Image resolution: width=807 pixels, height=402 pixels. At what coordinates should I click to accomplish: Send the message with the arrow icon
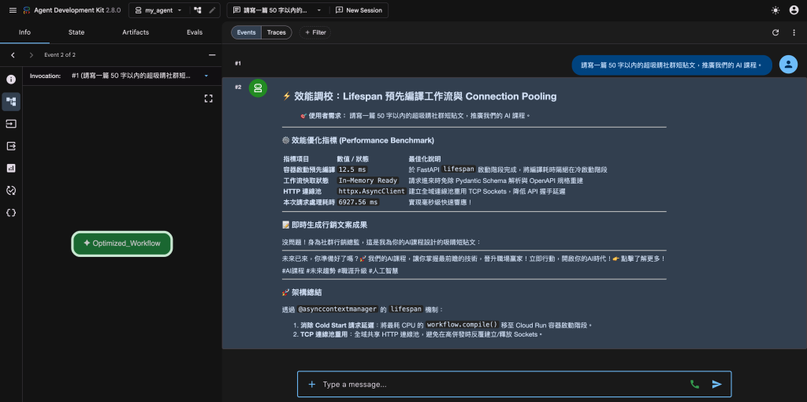[717, 384]
